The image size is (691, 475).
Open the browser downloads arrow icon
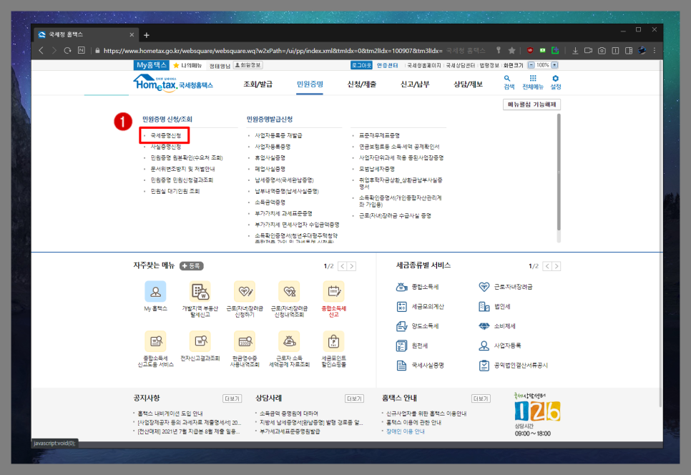tap(575, 51)
